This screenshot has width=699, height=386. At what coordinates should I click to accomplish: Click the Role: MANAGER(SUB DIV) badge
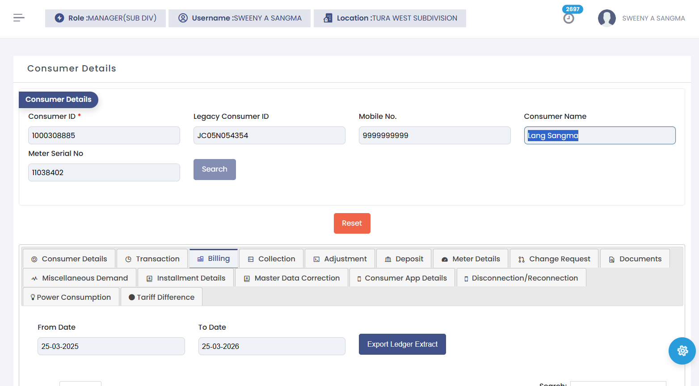(105, 18)
